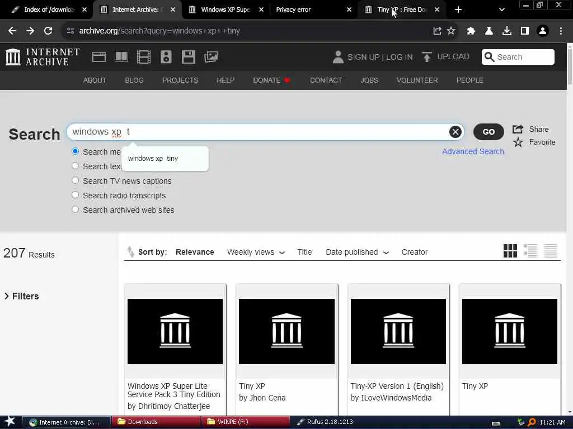573x429 pixels.
Task: Clear the search query with the X icon
Action: pyautogui.click(x=455, y=132)
